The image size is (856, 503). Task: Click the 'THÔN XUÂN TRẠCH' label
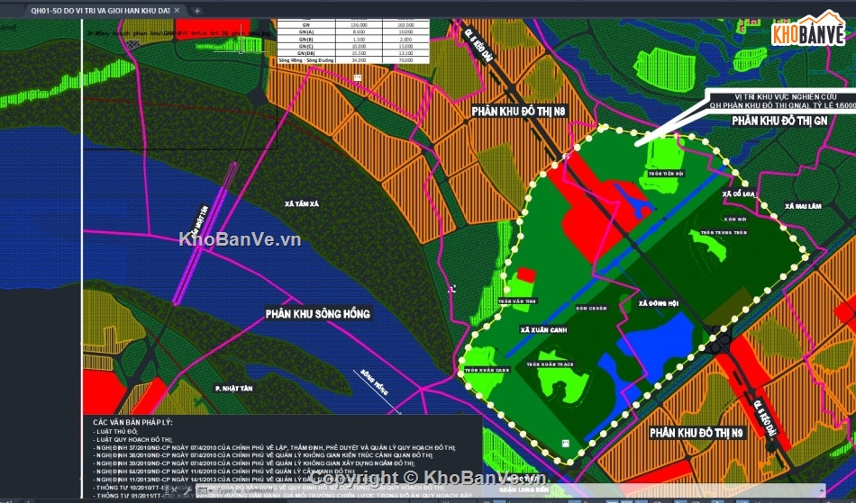550,364
